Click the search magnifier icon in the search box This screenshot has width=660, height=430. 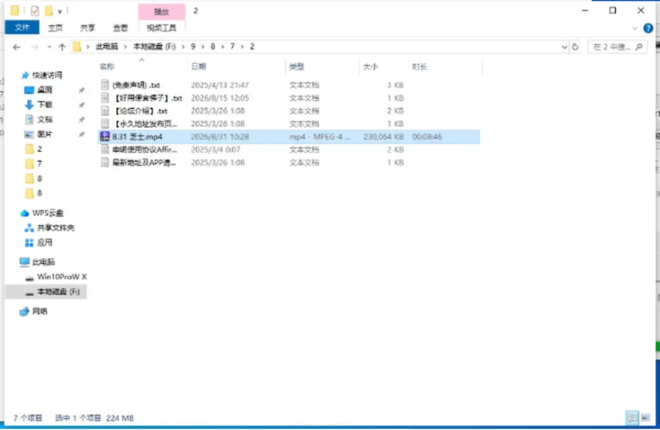639,47
